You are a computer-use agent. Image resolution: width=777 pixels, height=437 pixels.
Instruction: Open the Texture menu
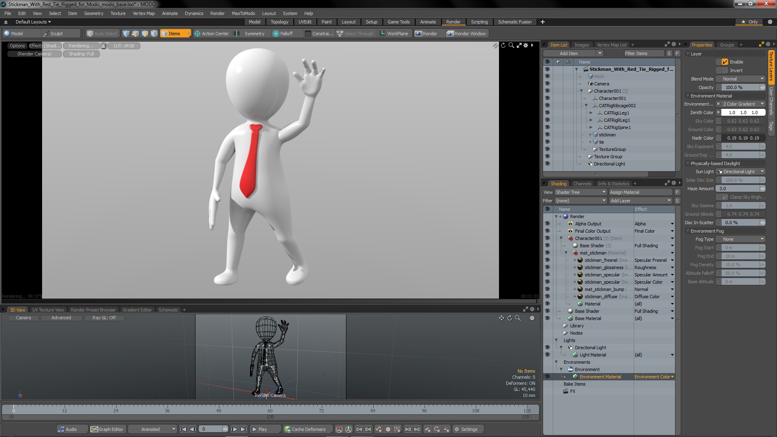coord(118,13)
